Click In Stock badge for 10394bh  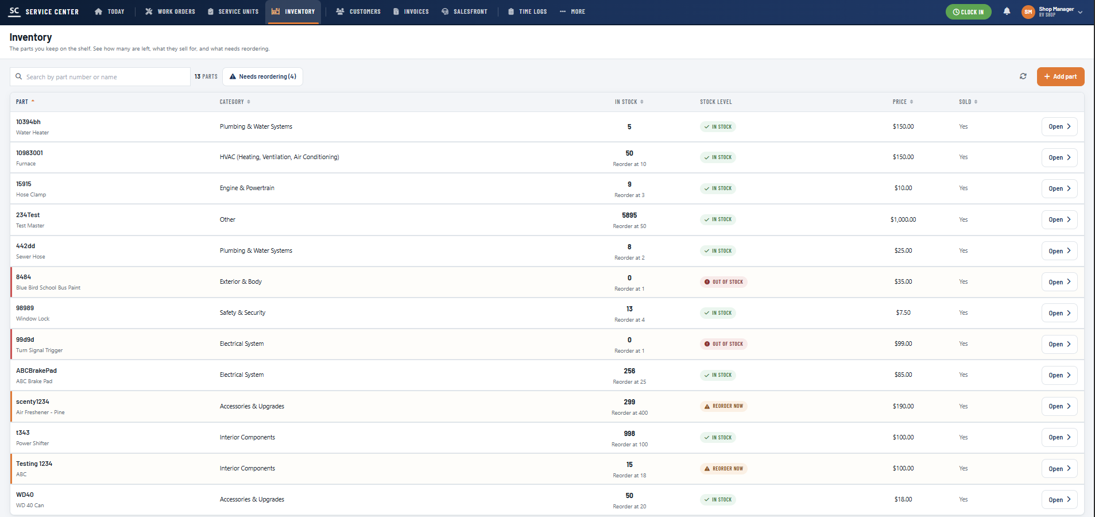[718, 127]
